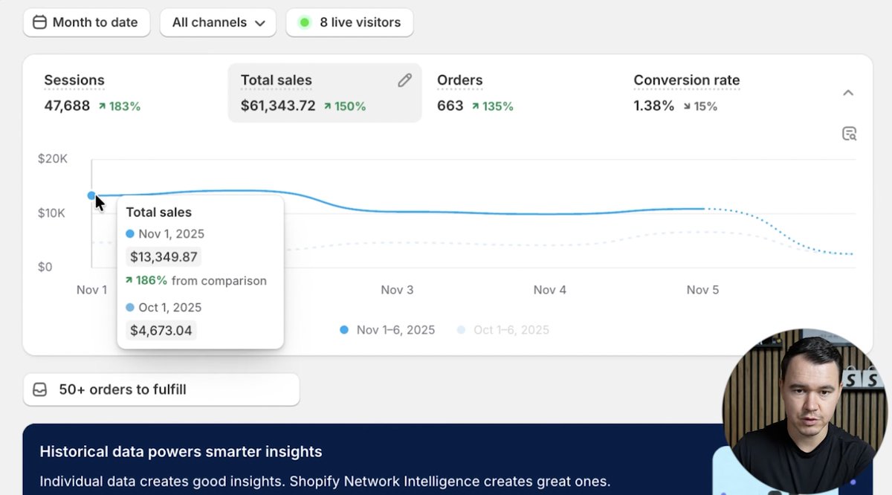Viewport: 892px width, 495px height.
Task: Click the presenter webcam video circle
Action: coord(804,411)
